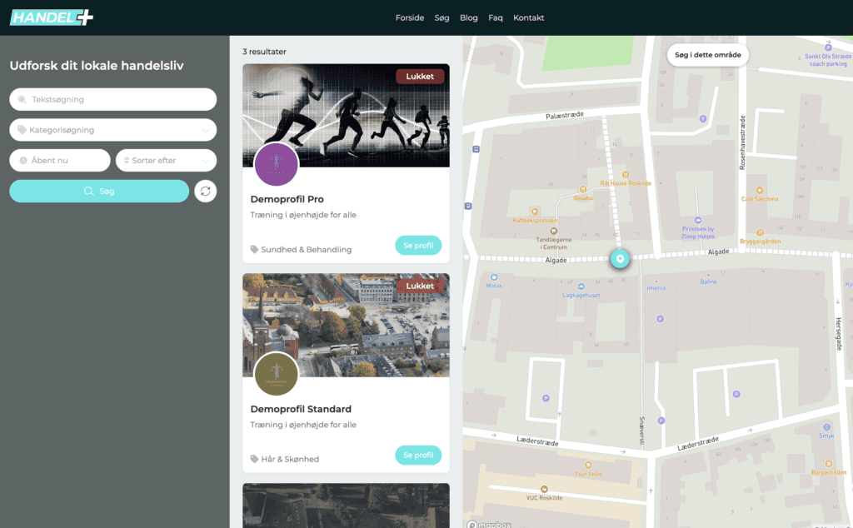
Task: Open the Blog page from the navigation
Action: coord(468,18)
